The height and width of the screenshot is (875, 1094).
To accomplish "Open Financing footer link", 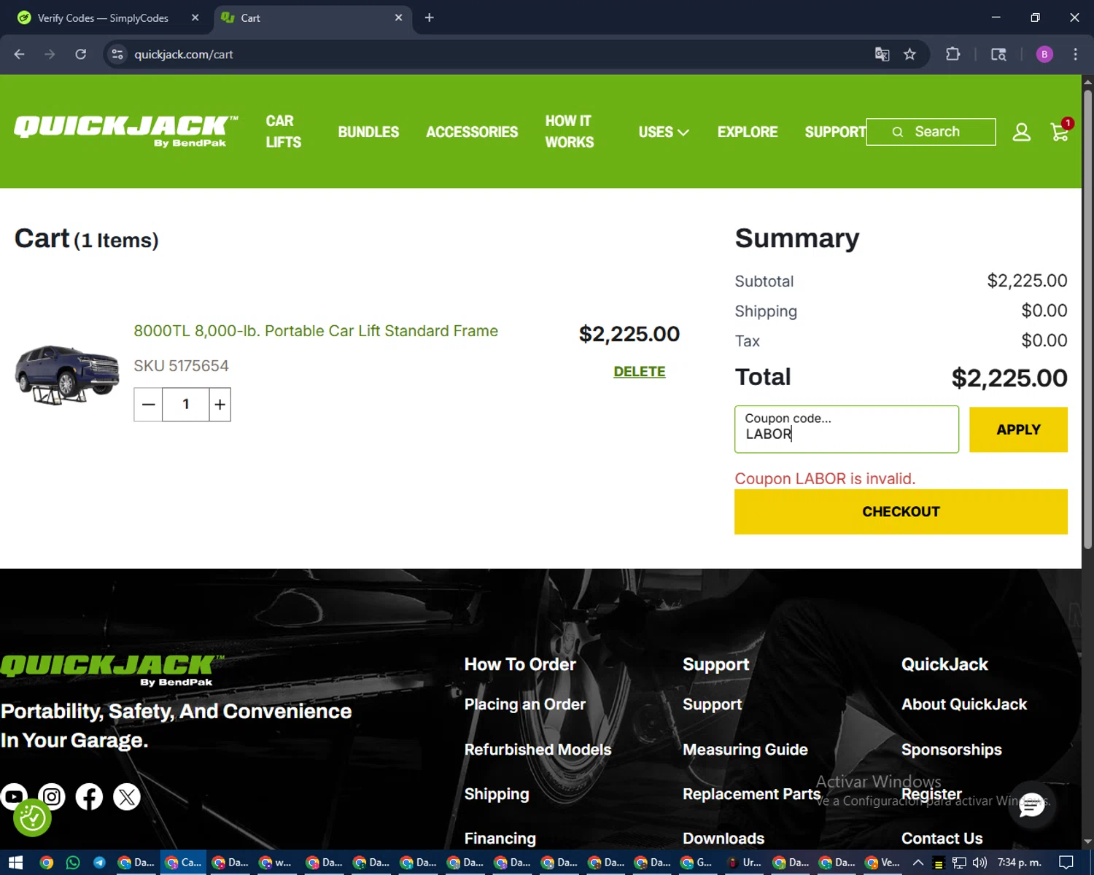I will (x=500, y=839).
